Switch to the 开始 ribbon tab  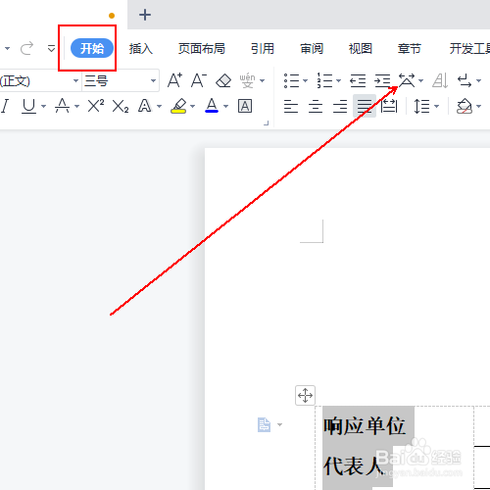click(92, 48)
